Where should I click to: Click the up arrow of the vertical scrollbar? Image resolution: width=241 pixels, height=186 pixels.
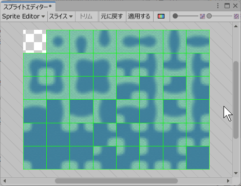coord(236,26)
